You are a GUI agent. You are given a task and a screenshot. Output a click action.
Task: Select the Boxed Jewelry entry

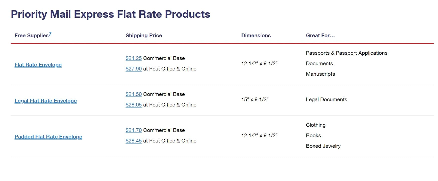point(323,146)
